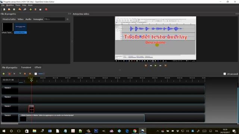Jump to start in the preview controls
This screenshot has width=239, height=134.
tap(146, 66)
